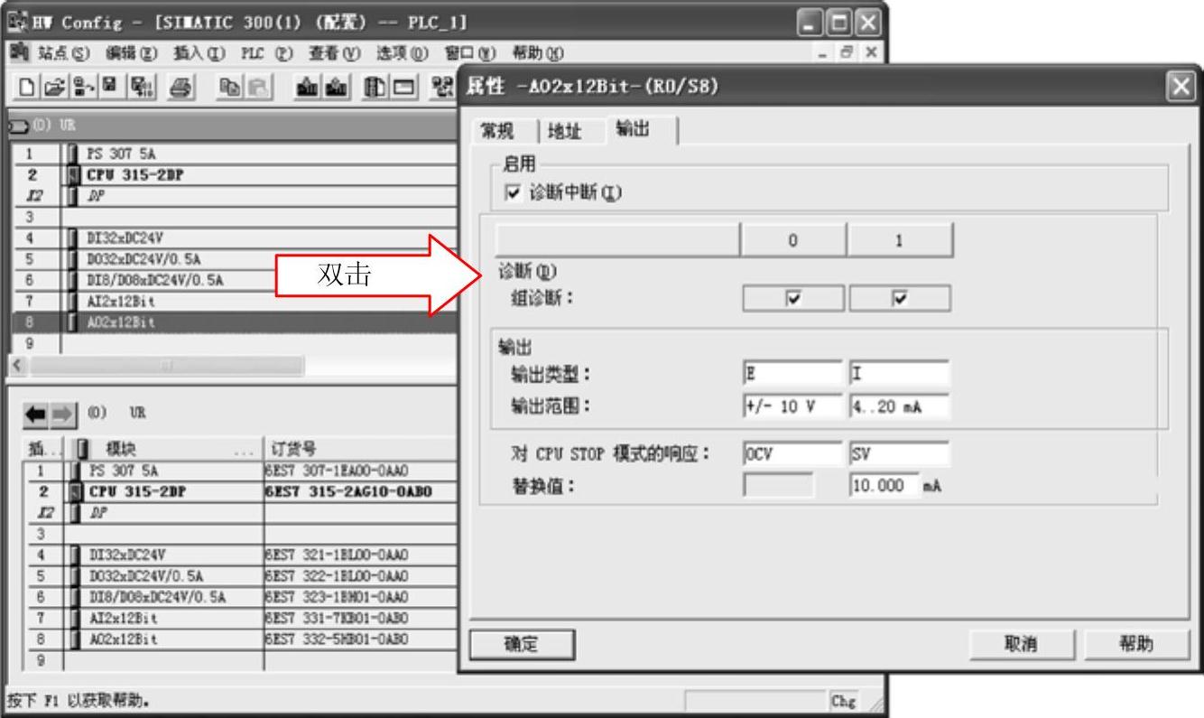Screen dimensions: 1204x718
Task: Click the module icon beside 6ES7 321-1BL00-0AA0
Action: click(x=75, y=555)
